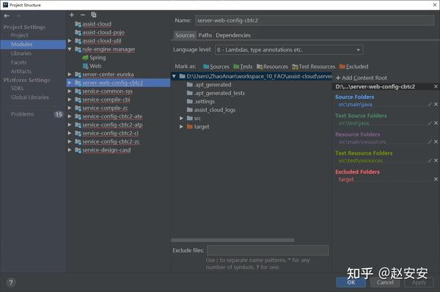The image size is (440, 292).
Task: Remove the src\main\java source folder
Action: pos(436,104)
